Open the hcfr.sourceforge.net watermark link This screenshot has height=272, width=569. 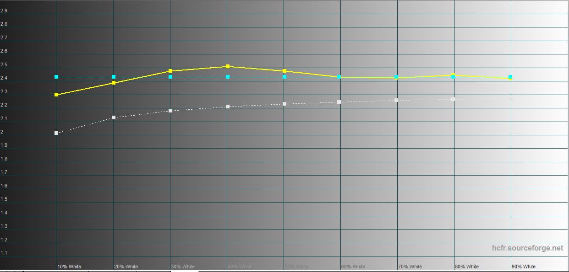click(527, 248)
